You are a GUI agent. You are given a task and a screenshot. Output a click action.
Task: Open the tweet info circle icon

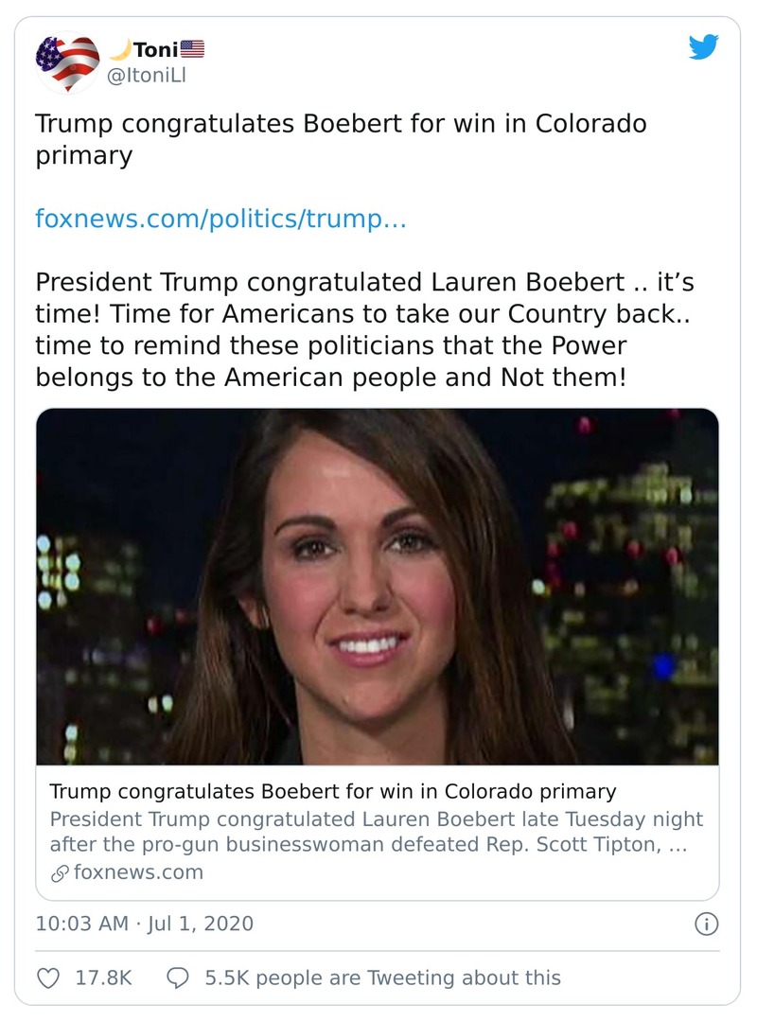tap(706, 924)
